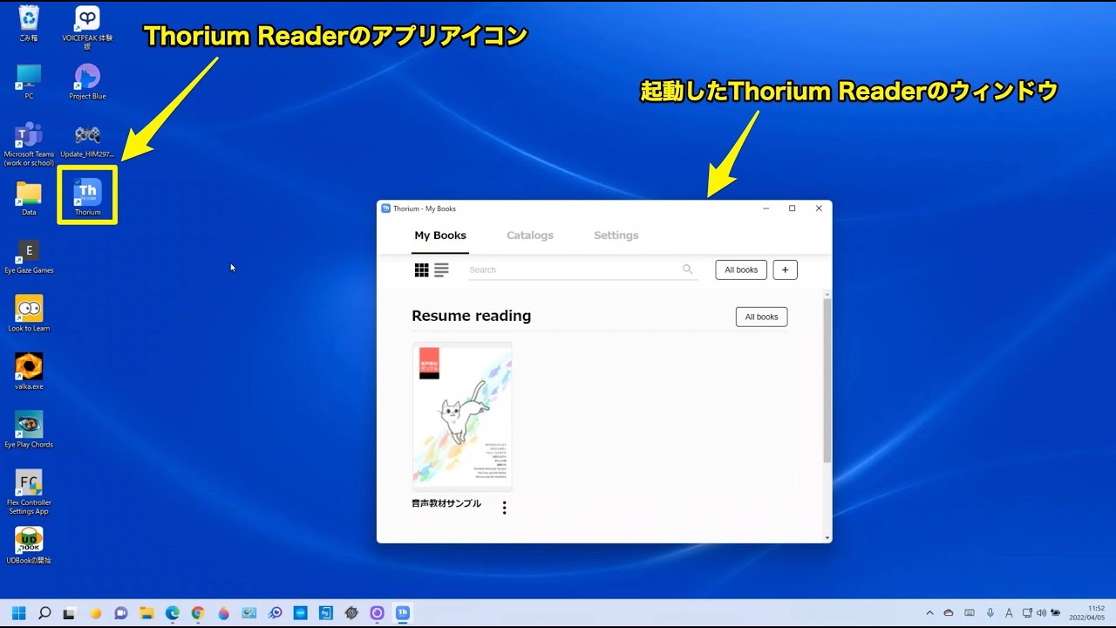Click the microphone tray icon
The width and height of the screenshot is (1116, 628).
(990, 613)
